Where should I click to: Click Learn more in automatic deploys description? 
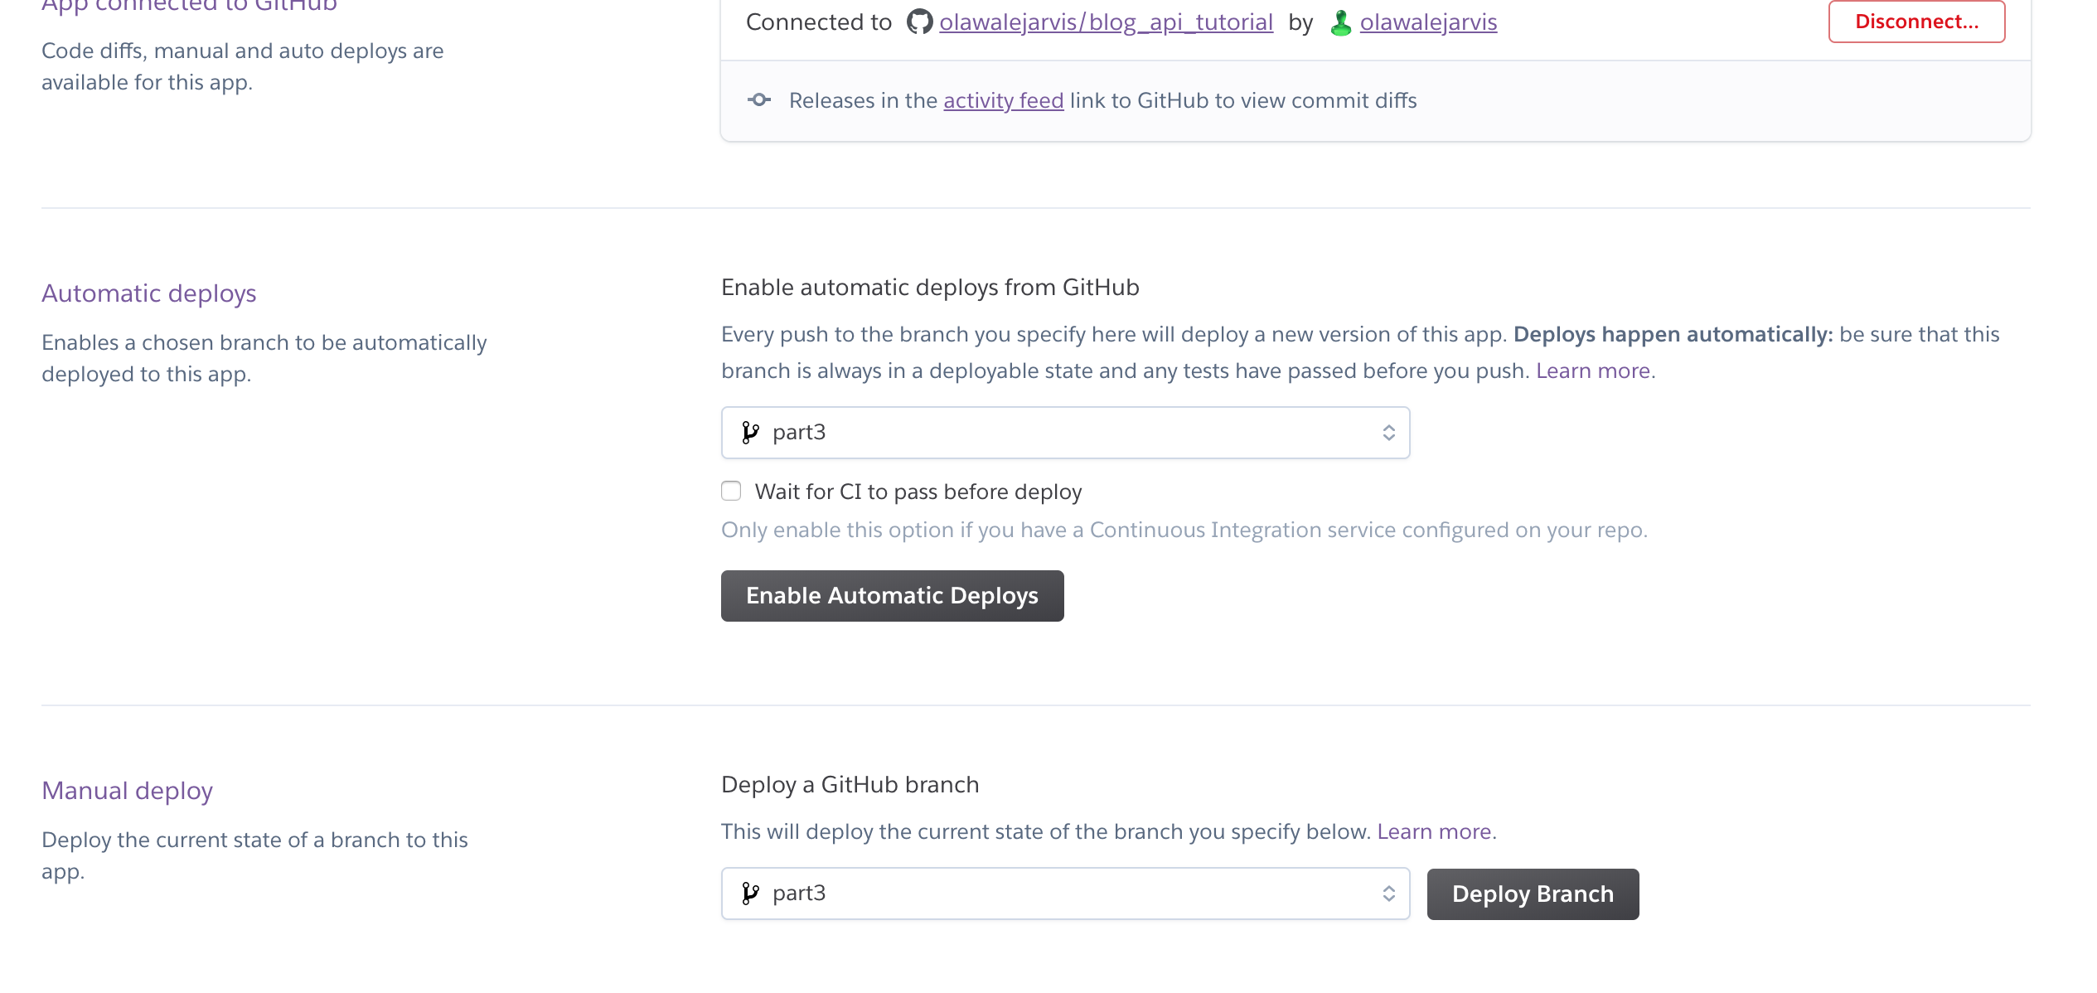point(1593,371)
